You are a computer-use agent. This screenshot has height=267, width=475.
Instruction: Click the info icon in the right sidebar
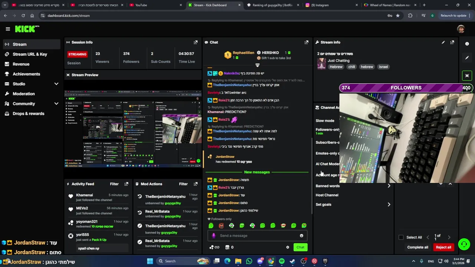tap(467, 44)
